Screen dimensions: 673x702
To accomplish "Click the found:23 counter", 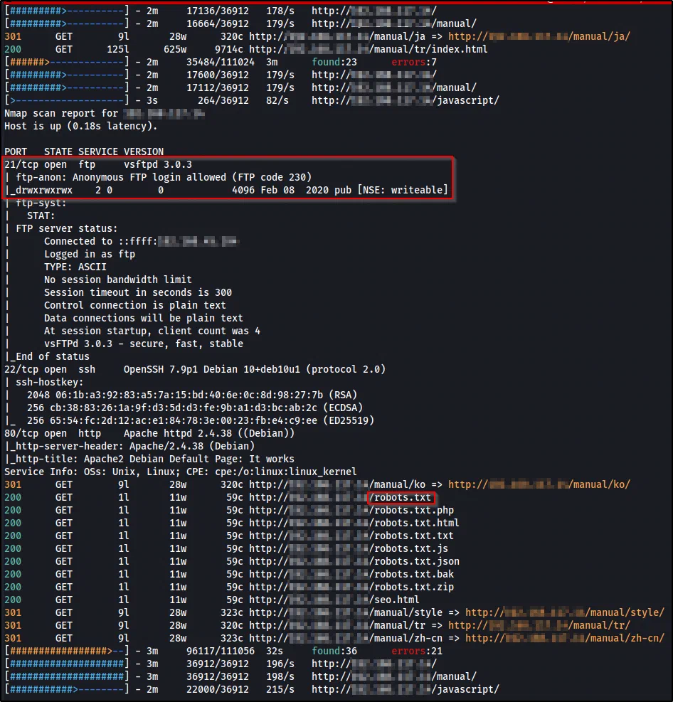I will (x=334, y=62).
